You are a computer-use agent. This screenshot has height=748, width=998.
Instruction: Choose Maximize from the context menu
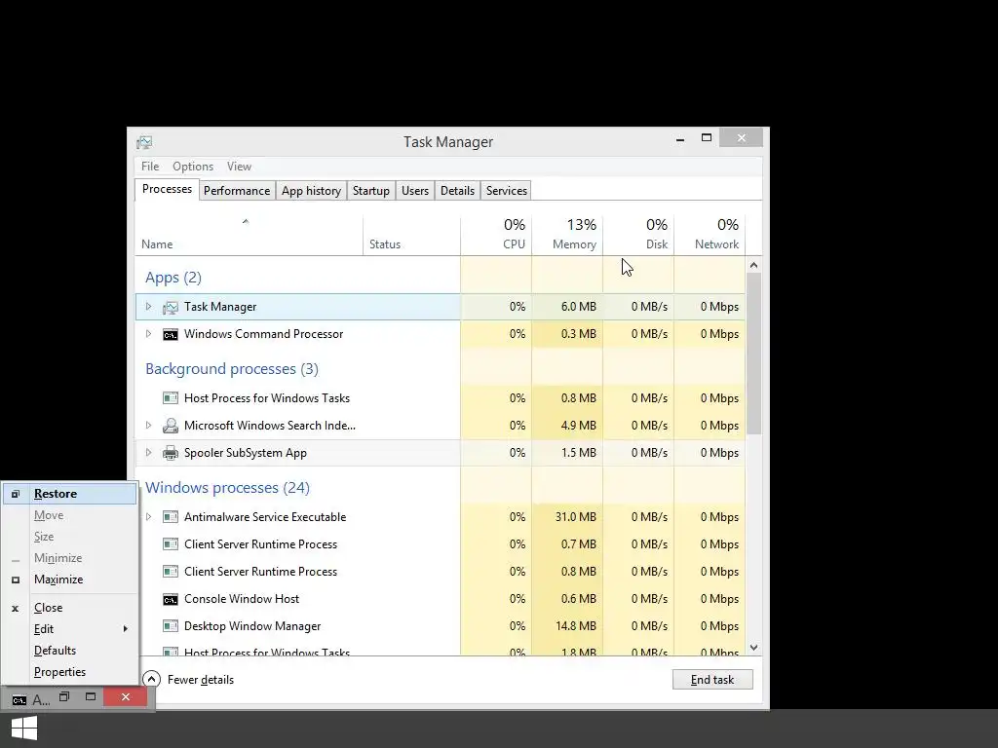(x=70, y=580)
